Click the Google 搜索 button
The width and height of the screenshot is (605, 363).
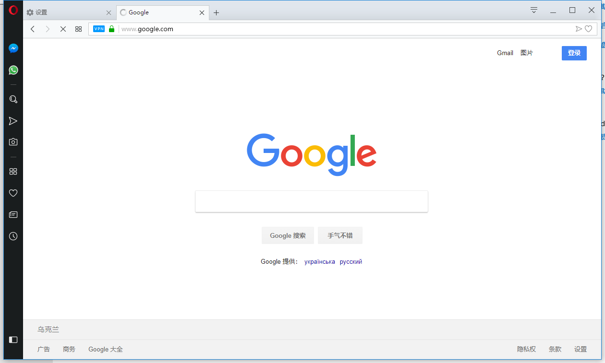tap(288, 235)
